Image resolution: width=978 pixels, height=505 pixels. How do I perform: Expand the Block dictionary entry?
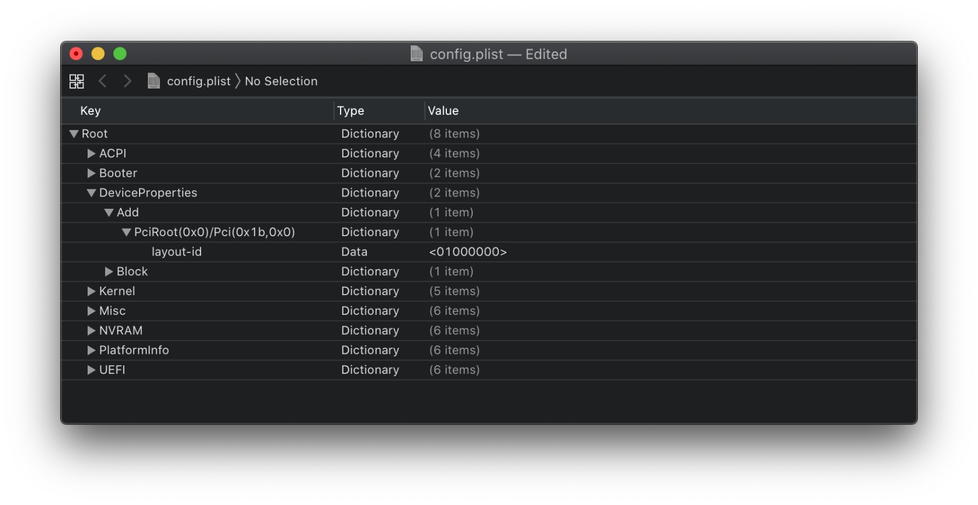pos(109,272)
